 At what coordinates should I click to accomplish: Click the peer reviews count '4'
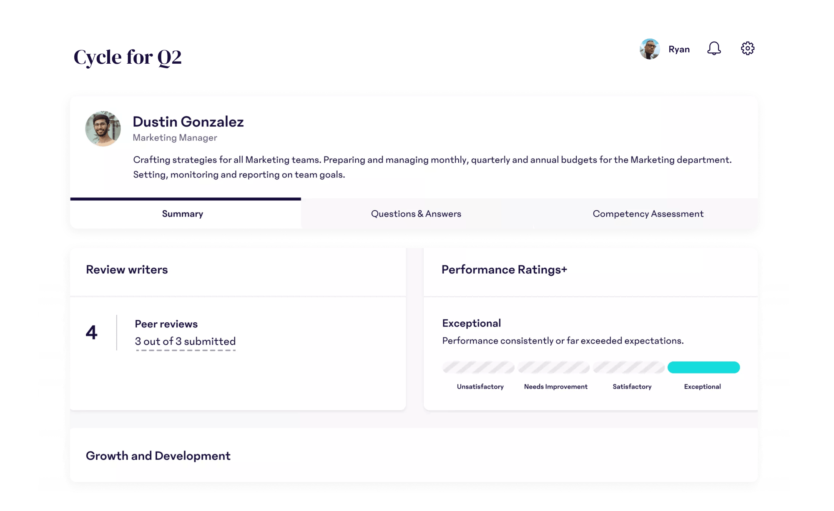point(92,333)
